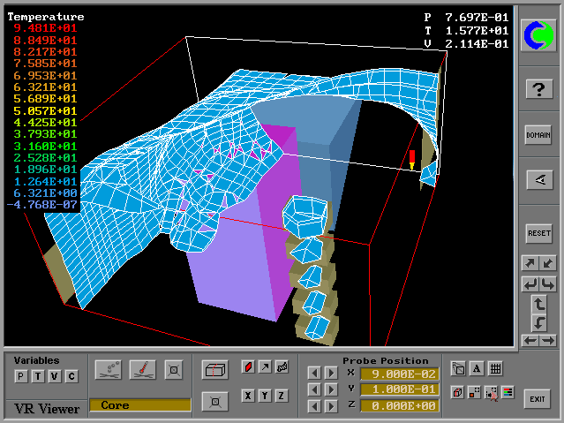
Task: Select the V velocity variable
Action: point(55,377)
